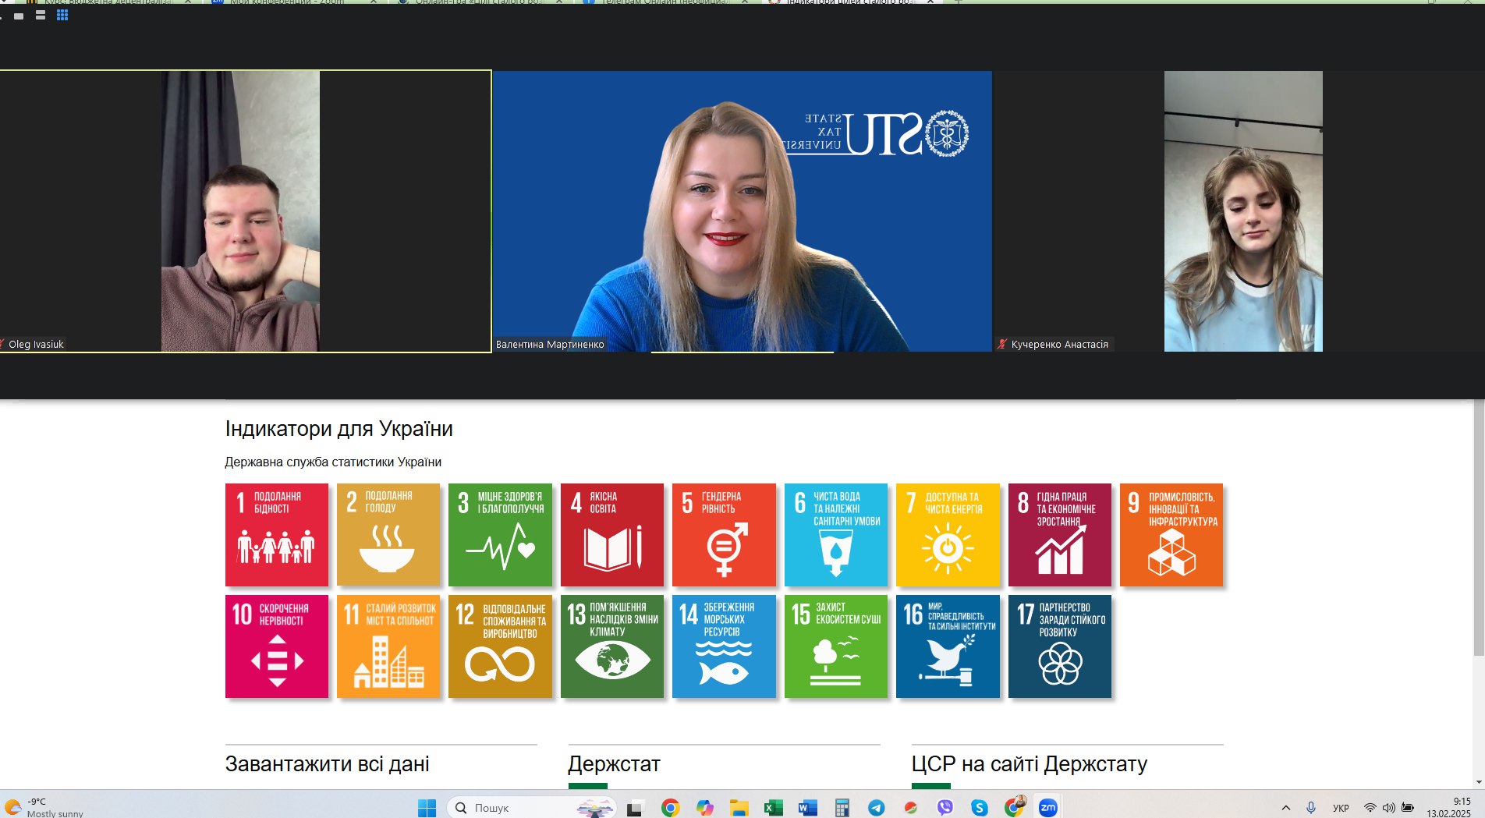Open SDG 13 Пом'якшення наслідків зміни клімату tile
The width and height of the screenshot is (1485, 818).
(x=611, y=646)
